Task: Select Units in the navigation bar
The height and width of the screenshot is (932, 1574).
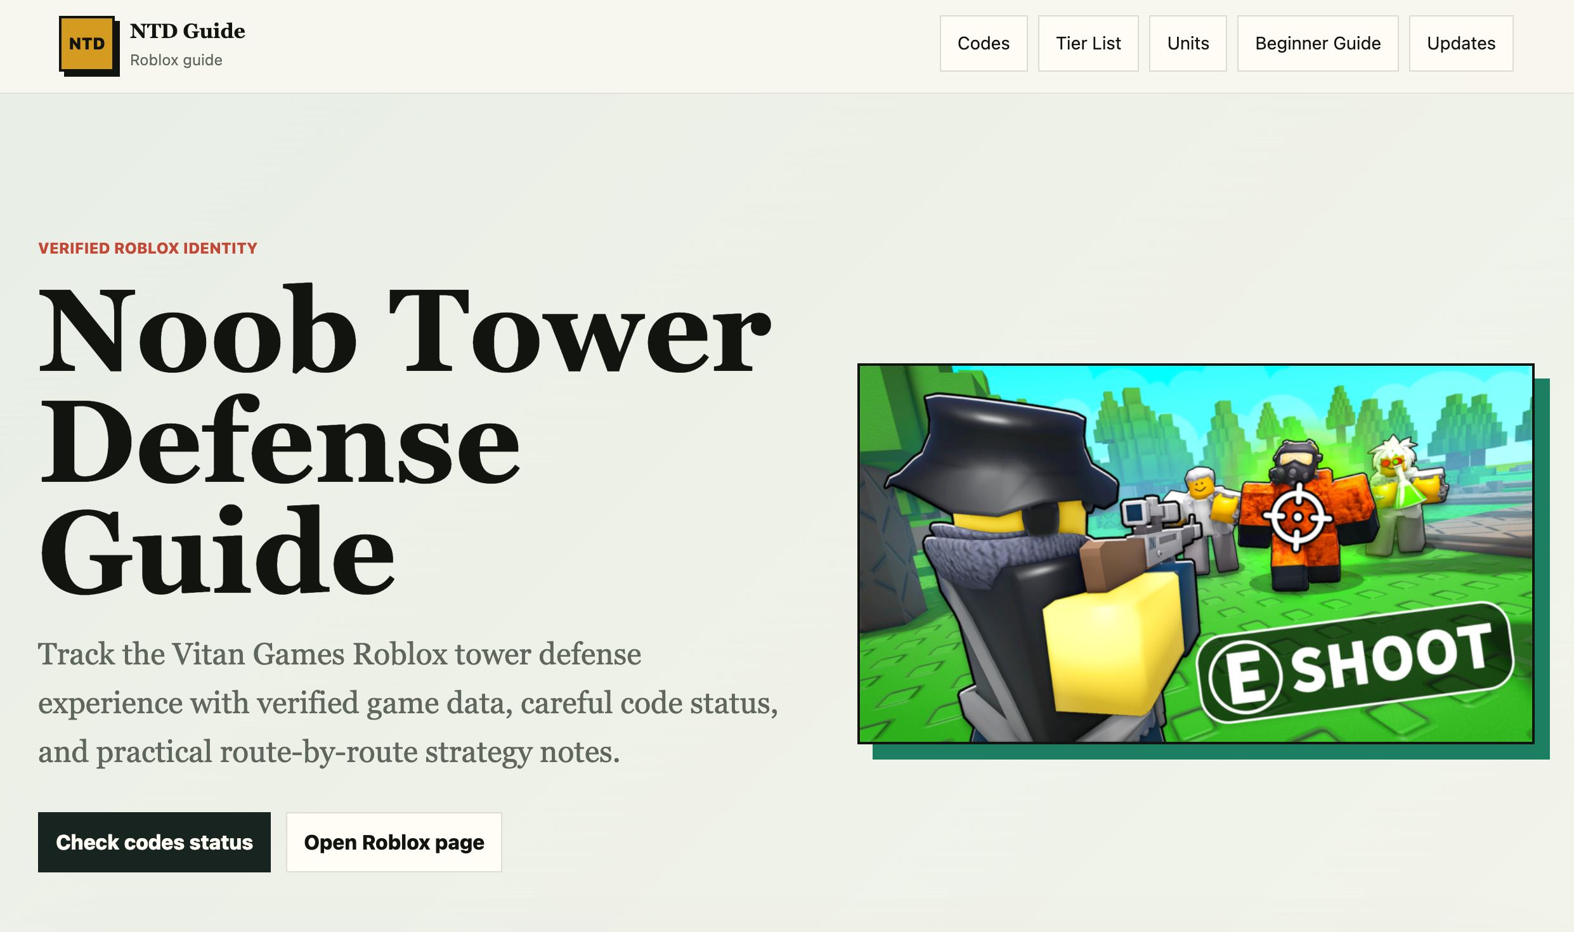Action: pos(1188,43)
